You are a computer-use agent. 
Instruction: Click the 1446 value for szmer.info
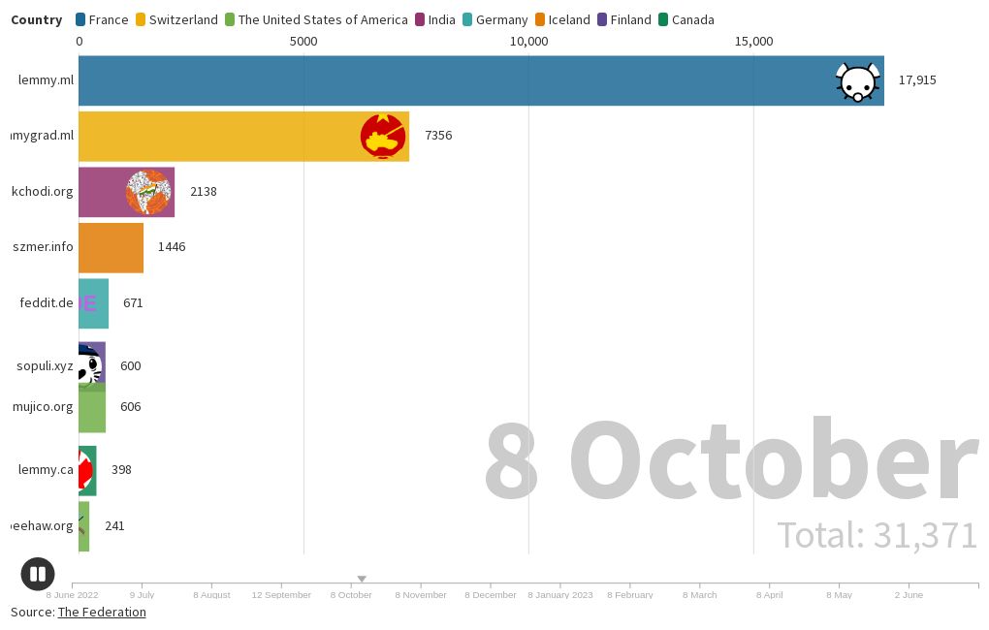(172, 246)
